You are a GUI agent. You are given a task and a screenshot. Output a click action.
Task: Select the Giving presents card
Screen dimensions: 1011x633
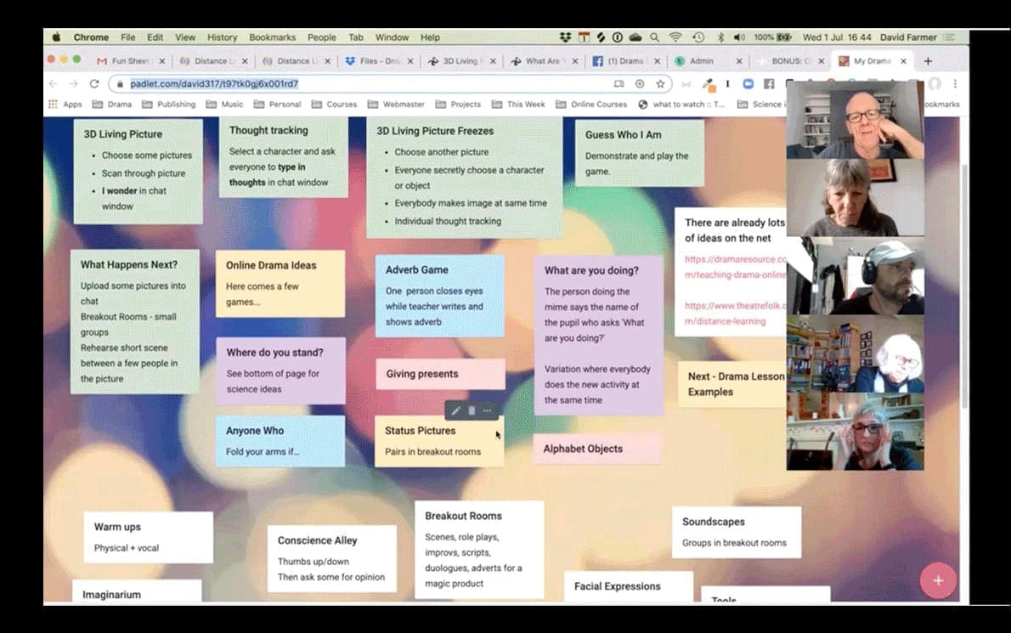[x=440, y=374]
